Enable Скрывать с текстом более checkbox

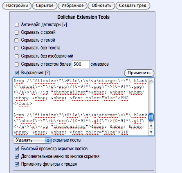[x=17, y=64]
